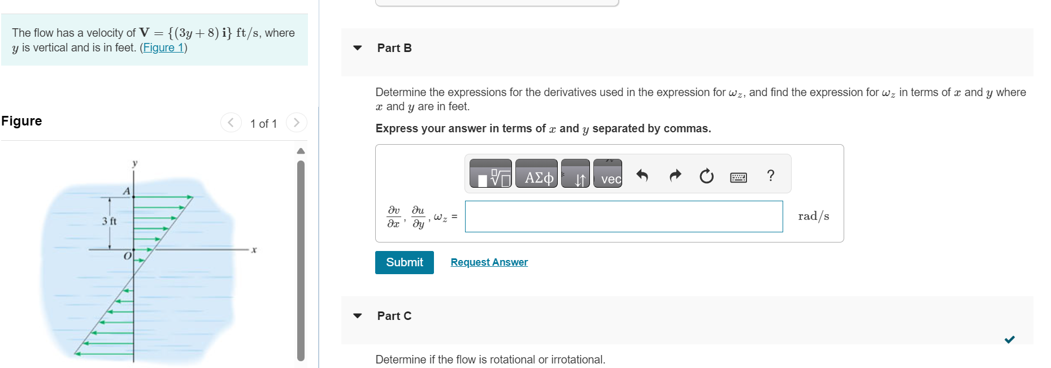Open the Request Answer link
1051x368 pixels.
pyautogui.click(x=489, y=262)
